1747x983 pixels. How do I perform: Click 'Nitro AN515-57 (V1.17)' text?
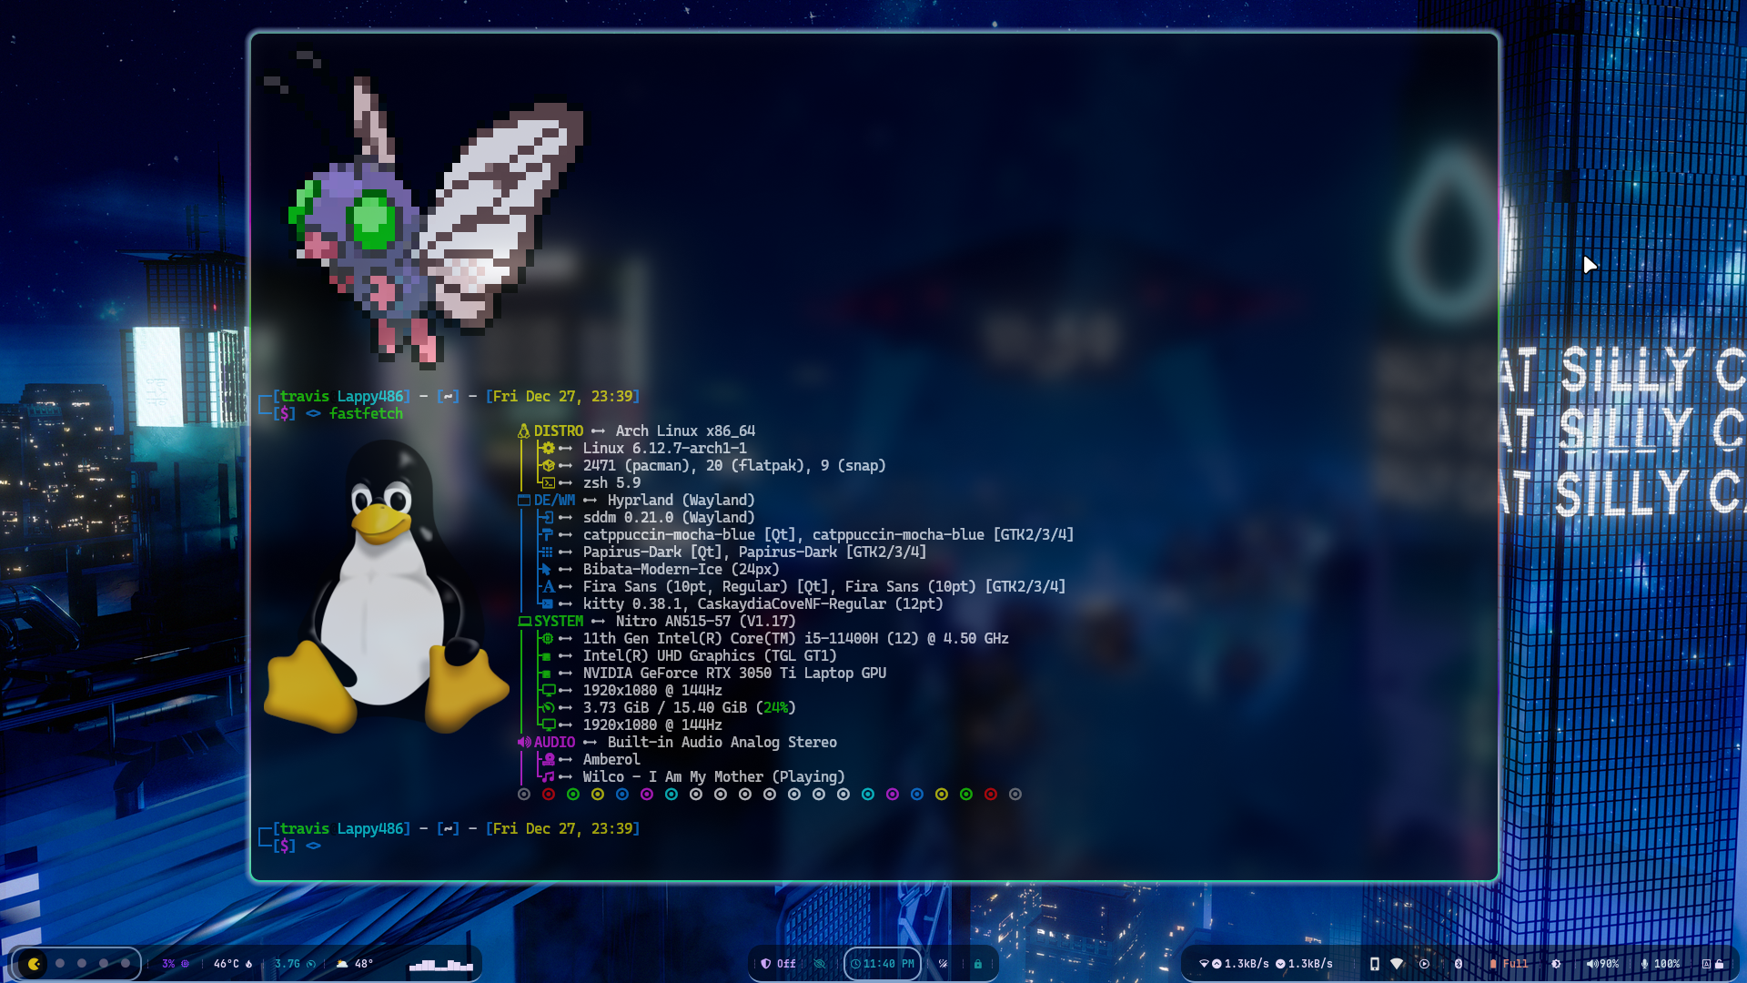[705, 621]
